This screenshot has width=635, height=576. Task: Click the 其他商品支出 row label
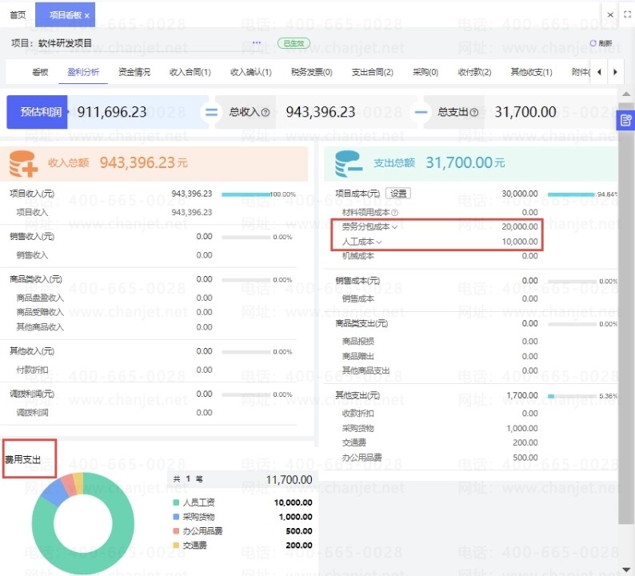365,370
